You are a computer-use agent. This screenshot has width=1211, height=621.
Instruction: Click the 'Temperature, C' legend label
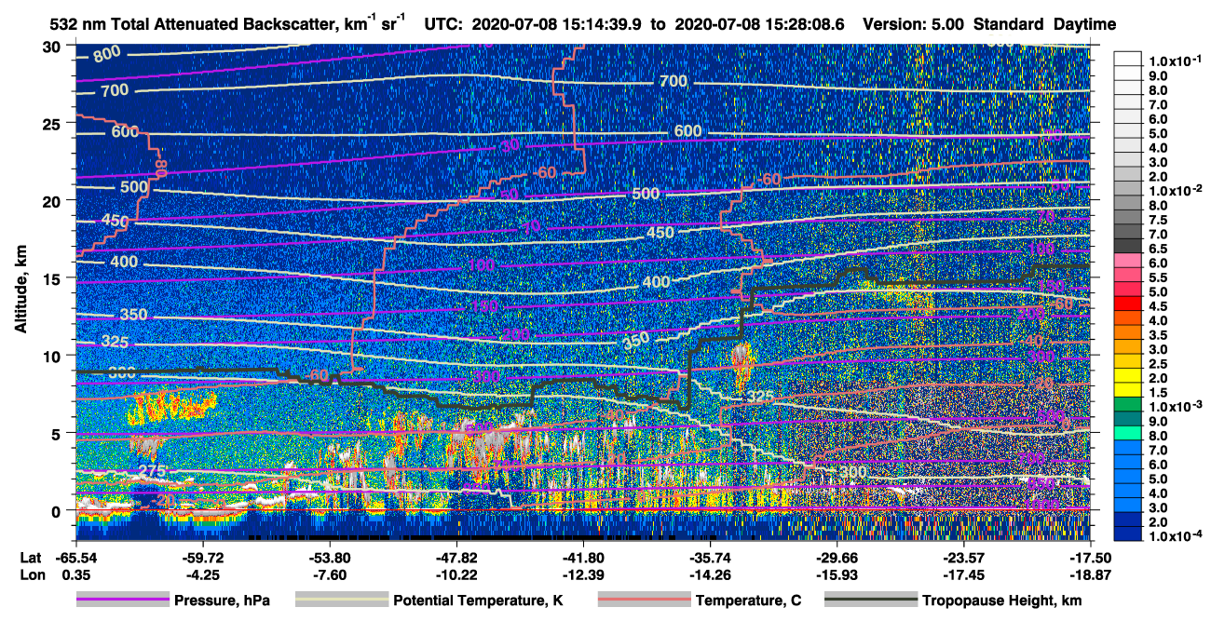pyautogui.click(x=748, y=601)
